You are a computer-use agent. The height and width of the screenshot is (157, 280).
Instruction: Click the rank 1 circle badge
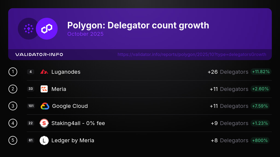click(13, 72)
